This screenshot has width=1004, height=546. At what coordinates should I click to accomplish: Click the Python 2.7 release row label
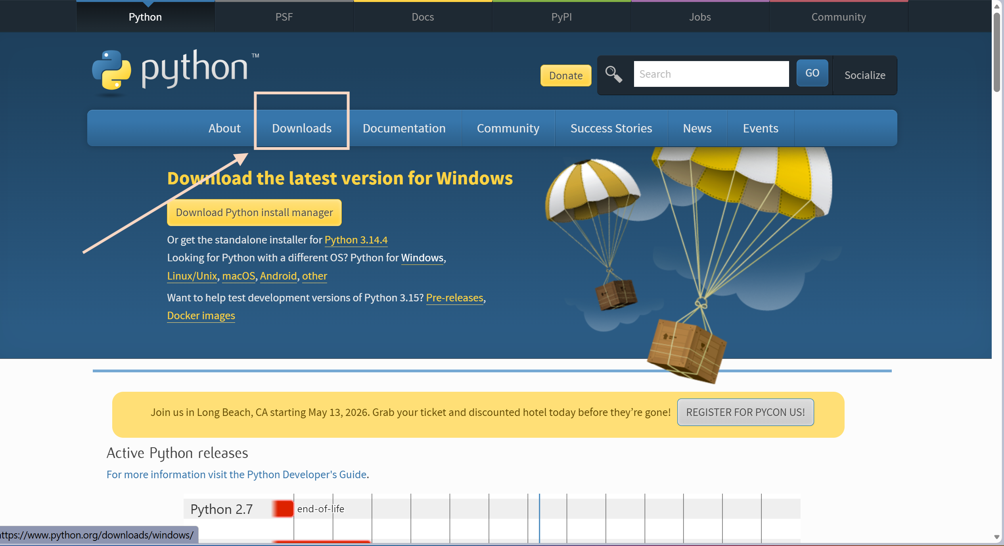coord(222,509)
